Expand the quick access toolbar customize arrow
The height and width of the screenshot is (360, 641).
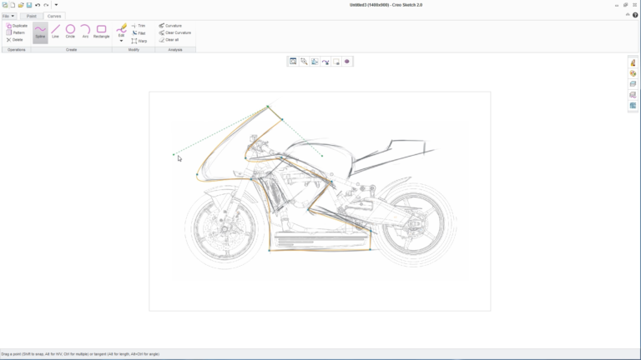click(56, 5)
